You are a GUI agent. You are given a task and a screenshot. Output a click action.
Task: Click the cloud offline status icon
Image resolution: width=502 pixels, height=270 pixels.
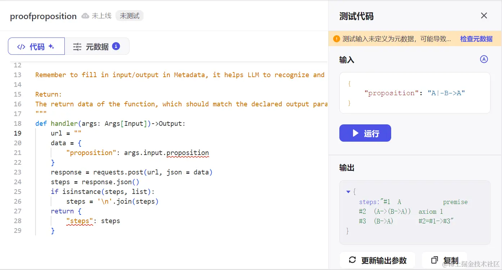(85, 16)
